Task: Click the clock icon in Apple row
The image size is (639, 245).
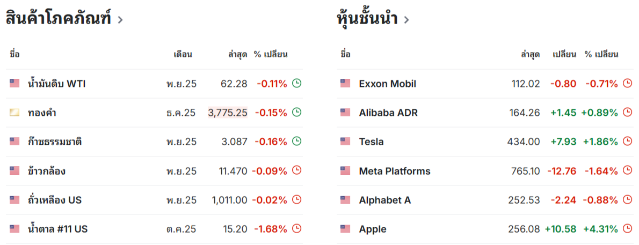Action: (628, 229)
